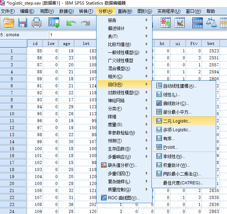Viewport: 227px width, 214px height.
Task: Select the ftv column header
Action: [x=194, y=44]
